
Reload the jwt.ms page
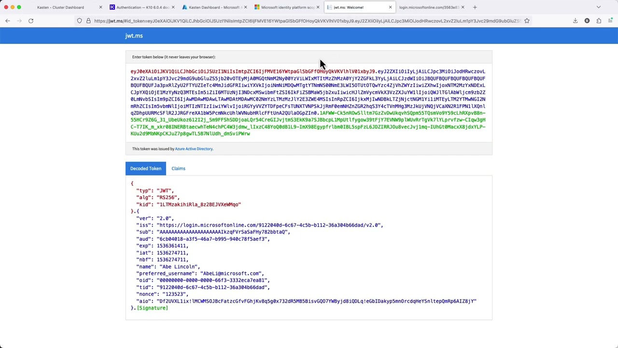[x=31, y=21]
